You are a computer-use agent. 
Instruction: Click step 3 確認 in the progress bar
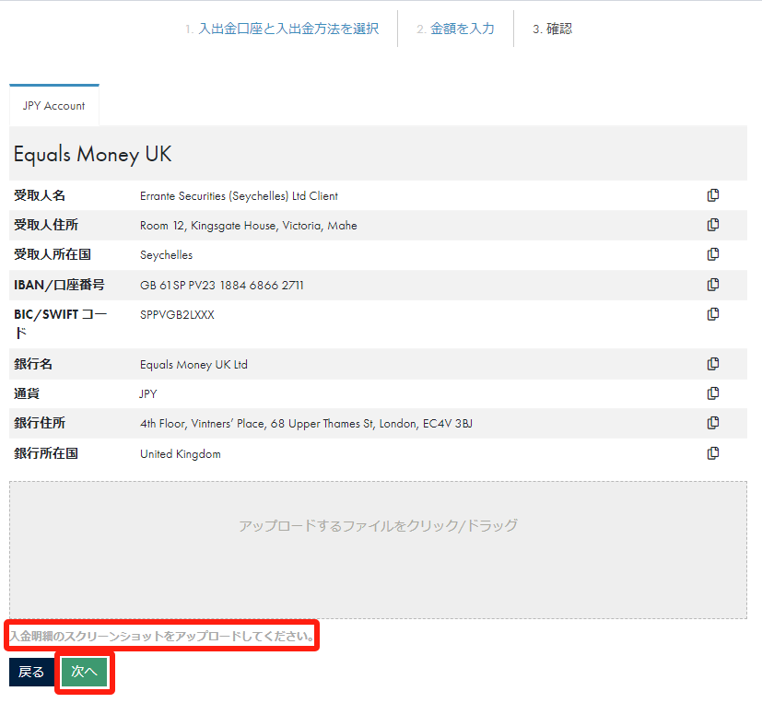(552, 29)
